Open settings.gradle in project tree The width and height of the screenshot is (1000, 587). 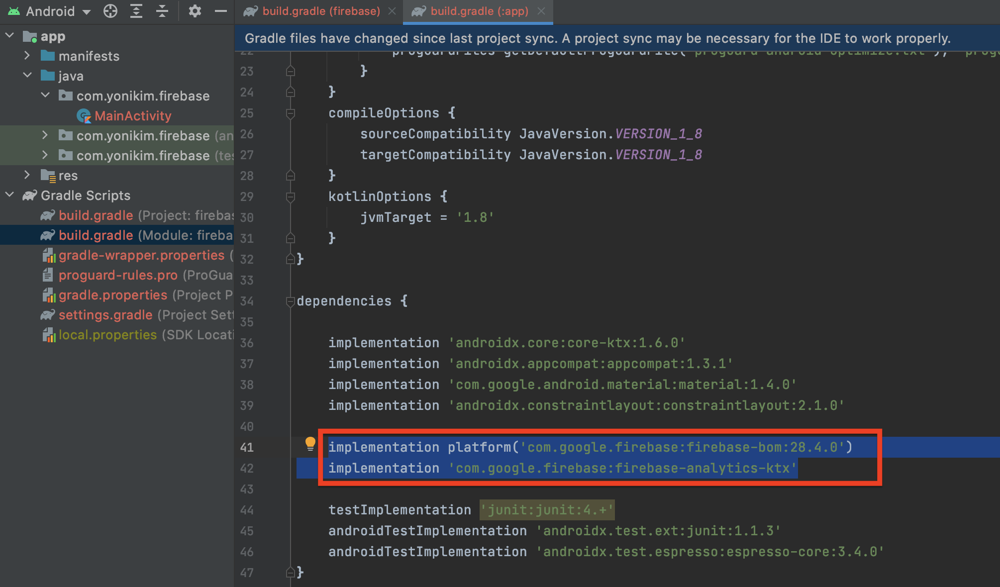105,315
